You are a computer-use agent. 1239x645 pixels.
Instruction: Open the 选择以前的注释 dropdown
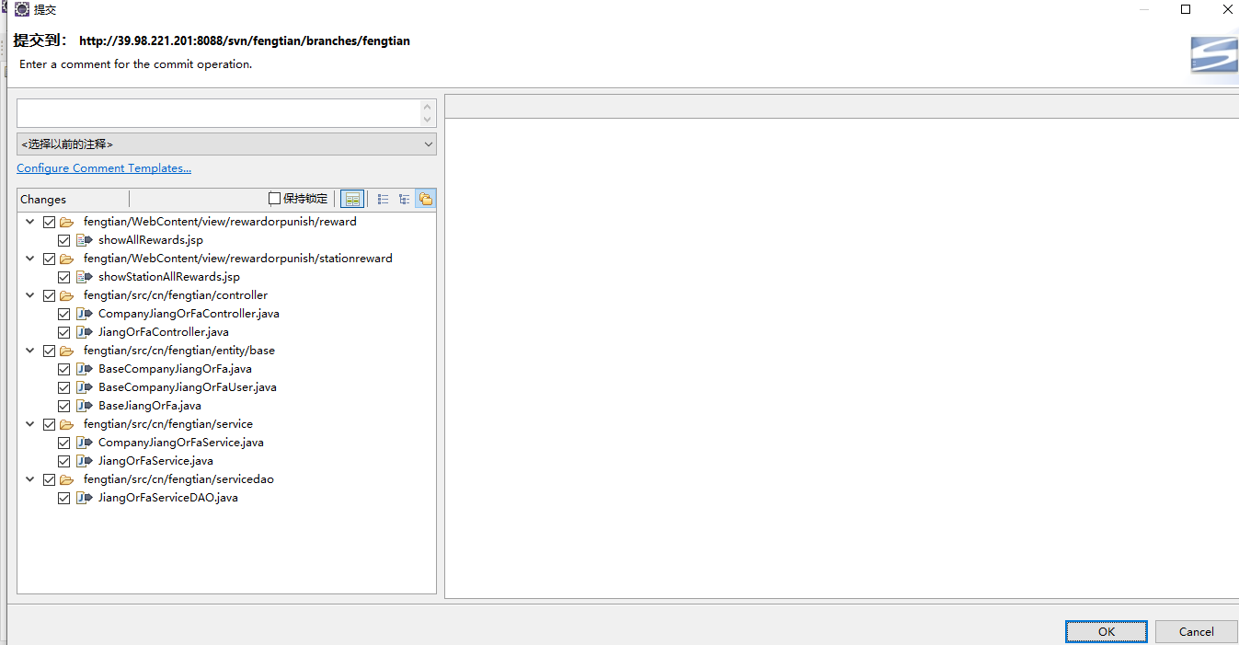pos(226,144)
